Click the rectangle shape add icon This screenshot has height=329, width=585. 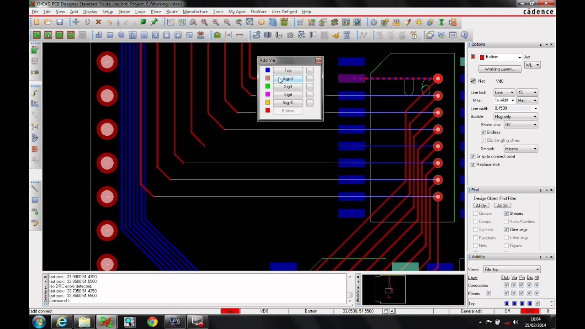pos(110,35)
